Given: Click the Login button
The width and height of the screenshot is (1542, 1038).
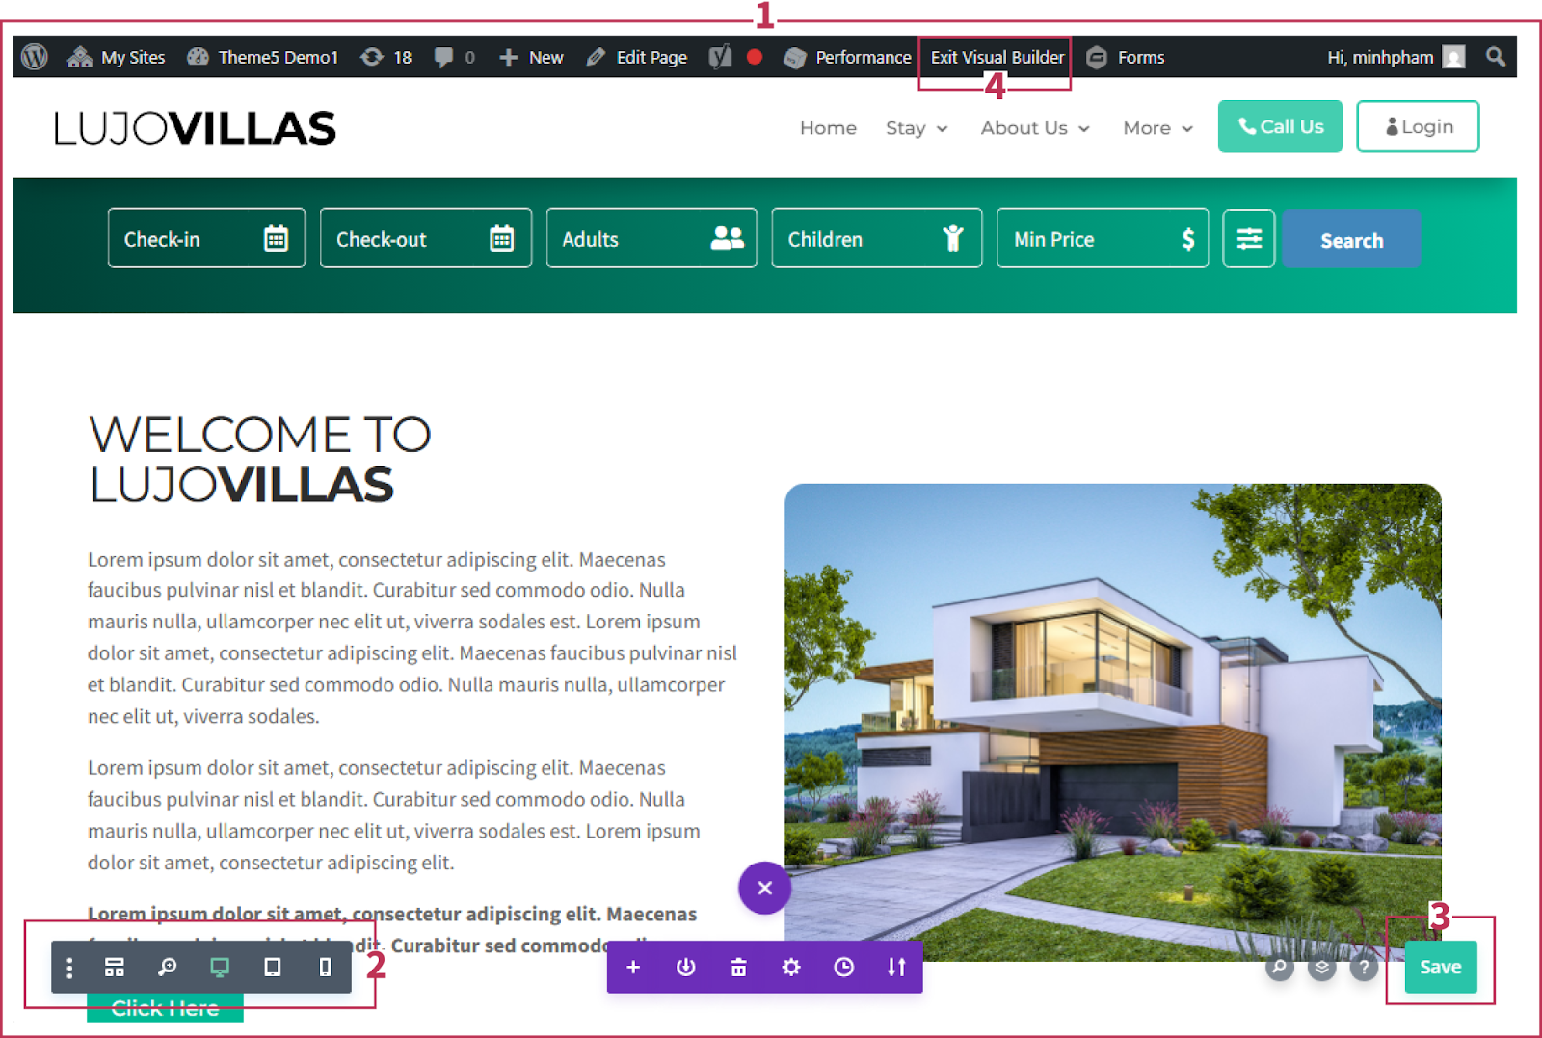Looking at the screenshot, I should click(1418, 126).
